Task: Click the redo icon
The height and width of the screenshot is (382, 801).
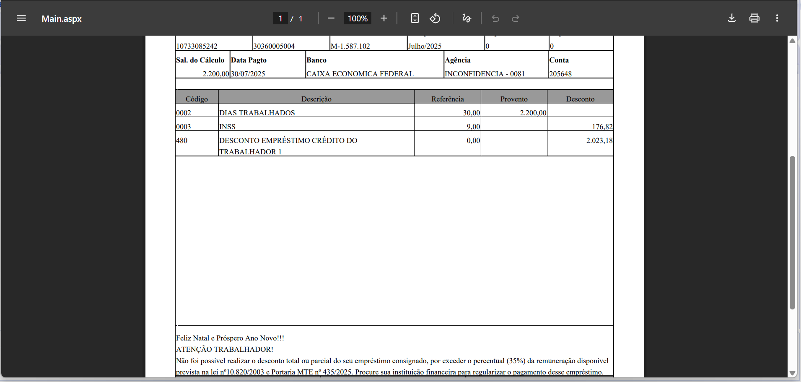Action: (515, 18)
